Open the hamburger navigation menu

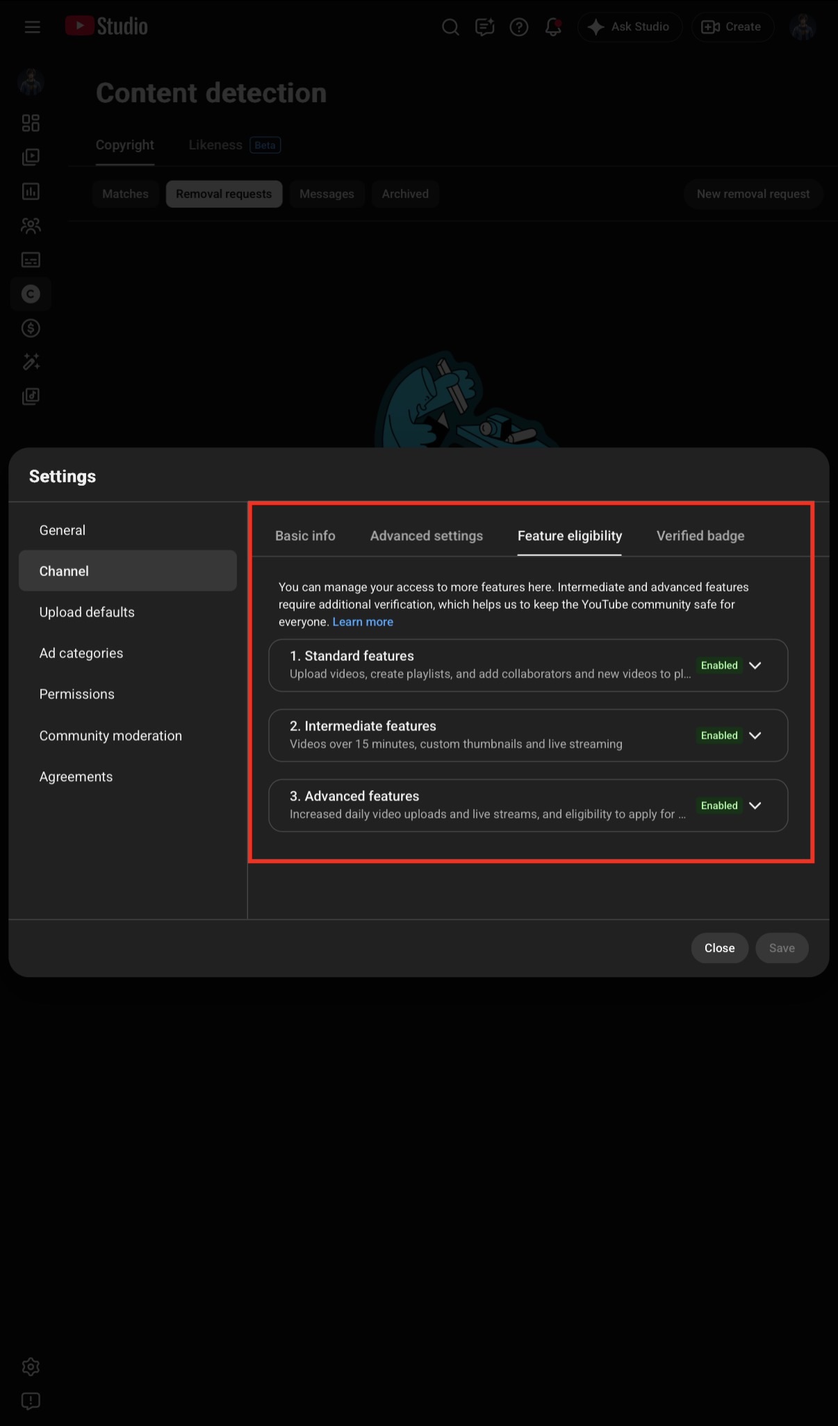[32, 27]
